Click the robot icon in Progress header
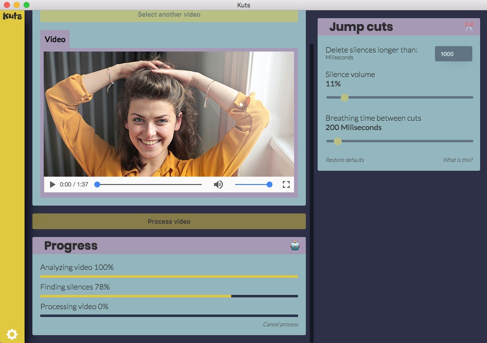Screen dimensions: 487x343 pyautogui.click(x=295, y=246)
